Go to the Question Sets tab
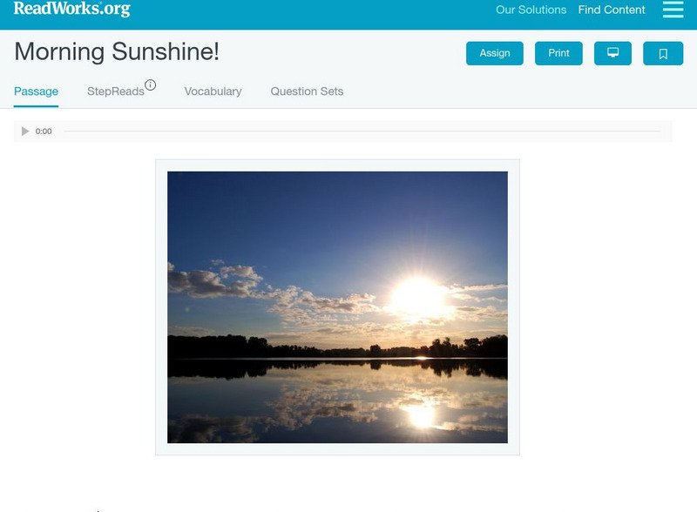 click(307, 91)
